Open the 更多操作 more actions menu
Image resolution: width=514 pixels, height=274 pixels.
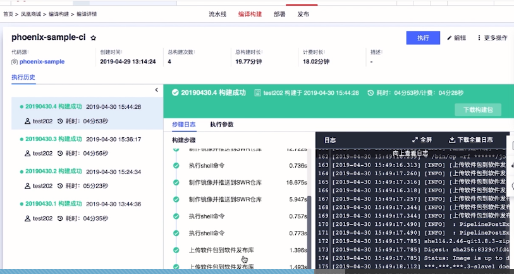click(493, 38)
